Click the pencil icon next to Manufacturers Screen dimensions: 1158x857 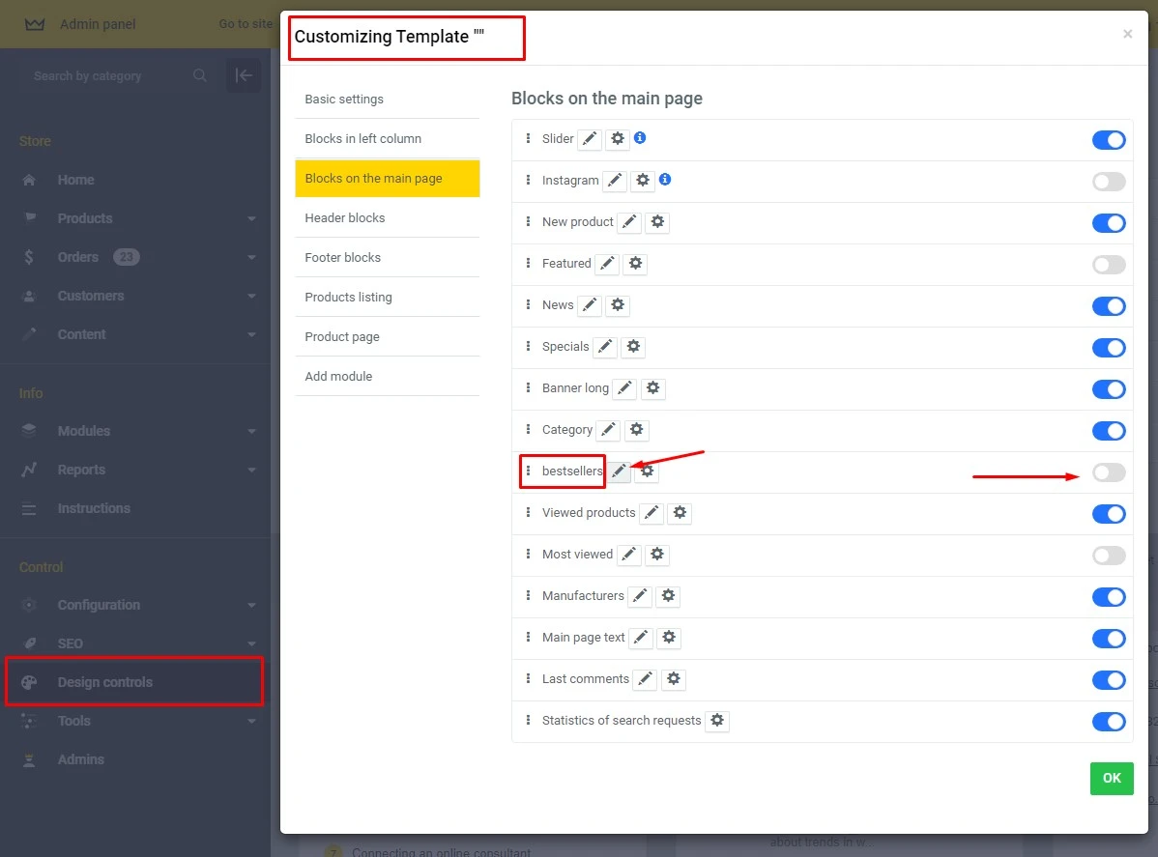[640, 596]
